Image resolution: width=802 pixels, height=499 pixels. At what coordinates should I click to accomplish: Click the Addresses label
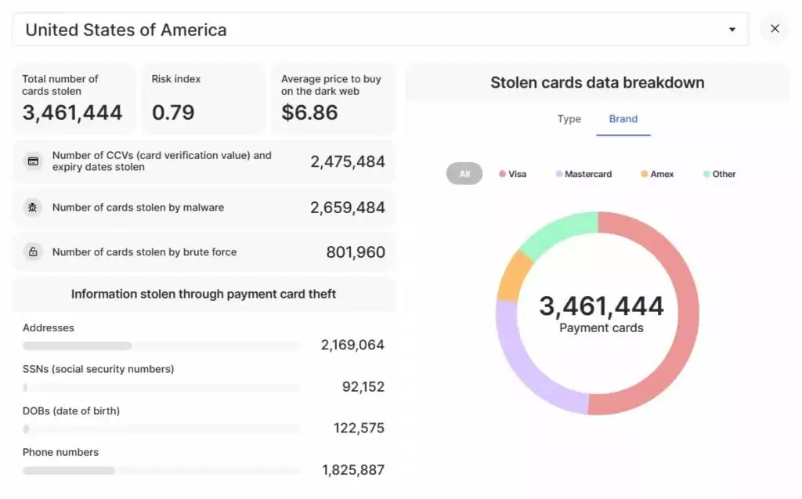pyautogui.click(x=48, y=327)
